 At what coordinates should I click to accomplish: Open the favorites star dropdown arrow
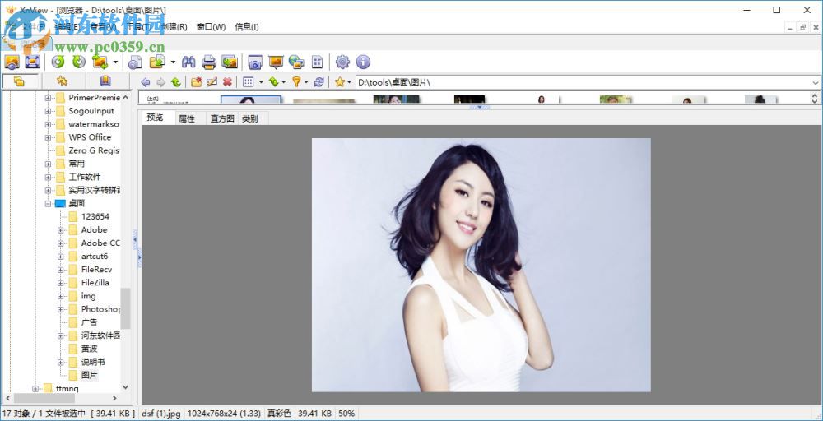[349, 82]
